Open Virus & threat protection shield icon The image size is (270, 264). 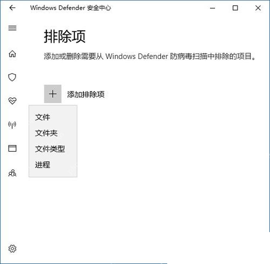(12, 77)
